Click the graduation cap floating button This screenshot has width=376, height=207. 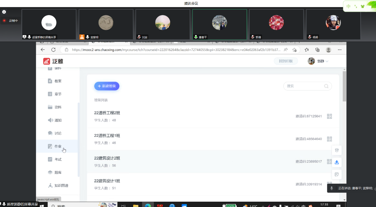pyautogui.click(x=337, y=150)
